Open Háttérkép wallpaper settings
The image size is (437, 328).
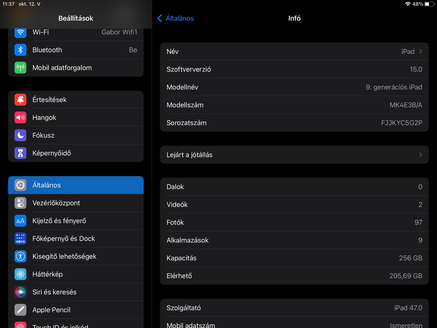pos(48,274)
